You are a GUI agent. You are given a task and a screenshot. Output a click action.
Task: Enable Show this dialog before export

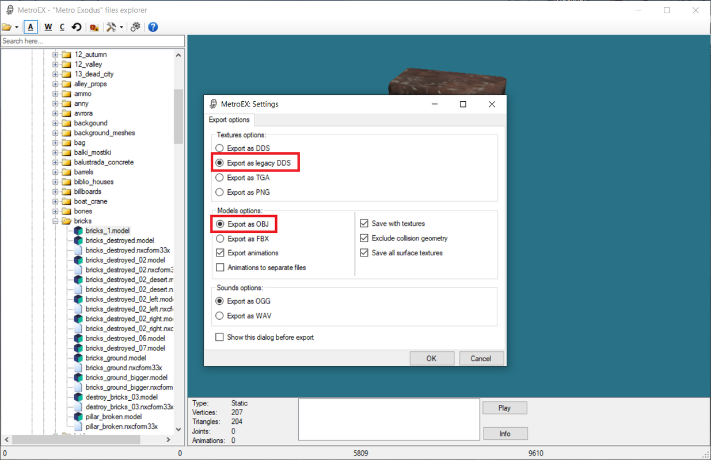click(x=219, y=337)
